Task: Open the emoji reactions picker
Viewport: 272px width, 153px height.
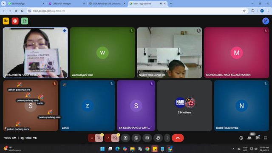Action: tap(136, 138)
